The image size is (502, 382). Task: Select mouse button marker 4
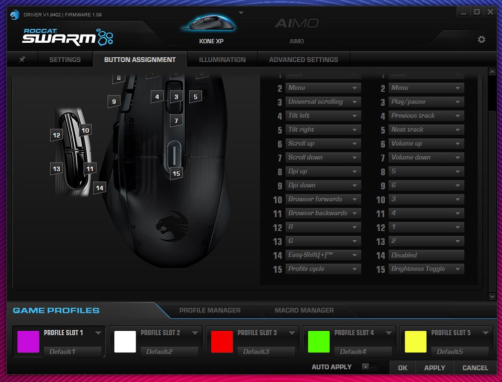click(x=157, y=97)
